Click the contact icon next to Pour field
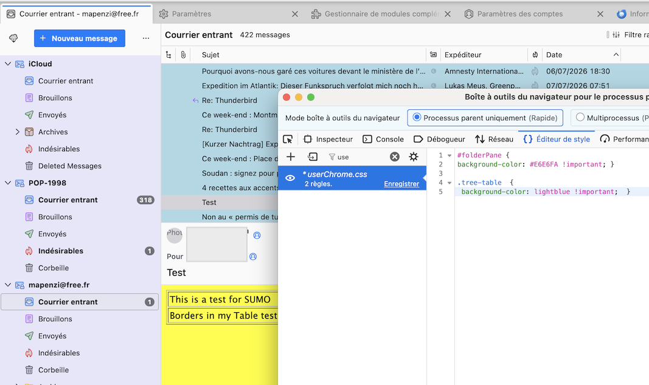 pyautogui.click(x=253, y=256)
